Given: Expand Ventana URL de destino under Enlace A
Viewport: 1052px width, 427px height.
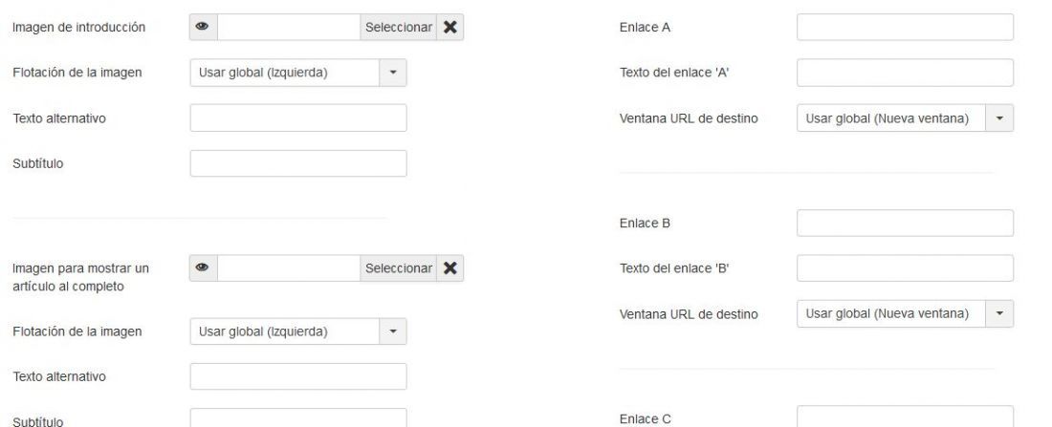Looking at the screenshot, I should pyautogui.click(x=905, y=118).
